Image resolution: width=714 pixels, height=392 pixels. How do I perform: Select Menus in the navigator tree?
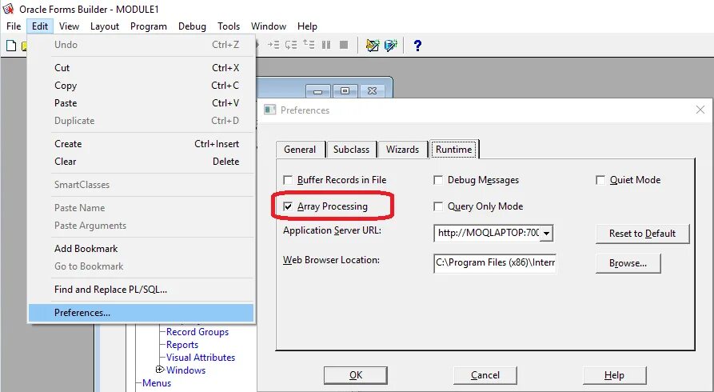click(157, 383)
